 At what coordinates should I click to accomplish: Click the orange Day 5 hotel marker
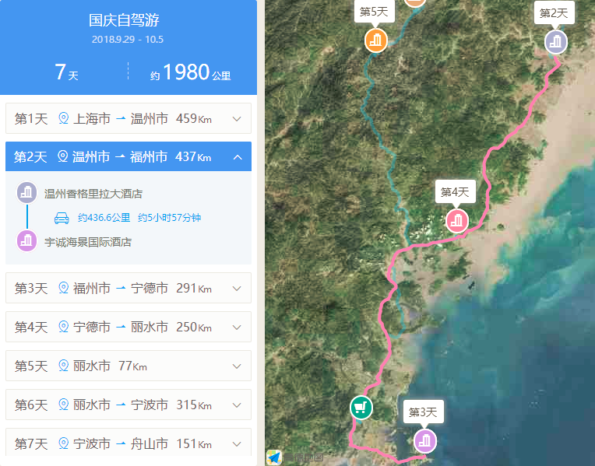tap(375, 40)
